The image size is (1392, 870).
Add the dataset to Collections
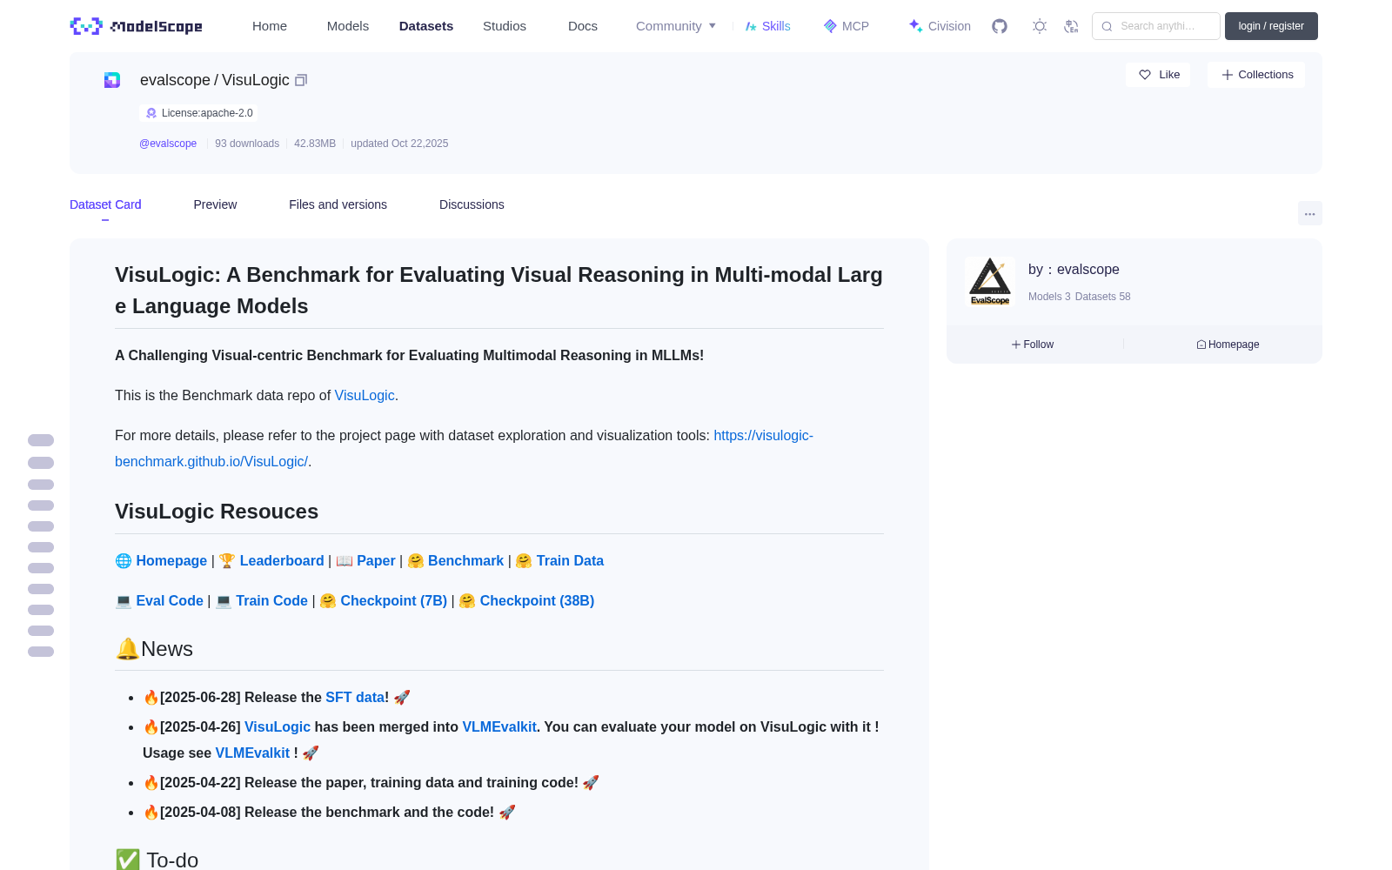pos(1256,75)
